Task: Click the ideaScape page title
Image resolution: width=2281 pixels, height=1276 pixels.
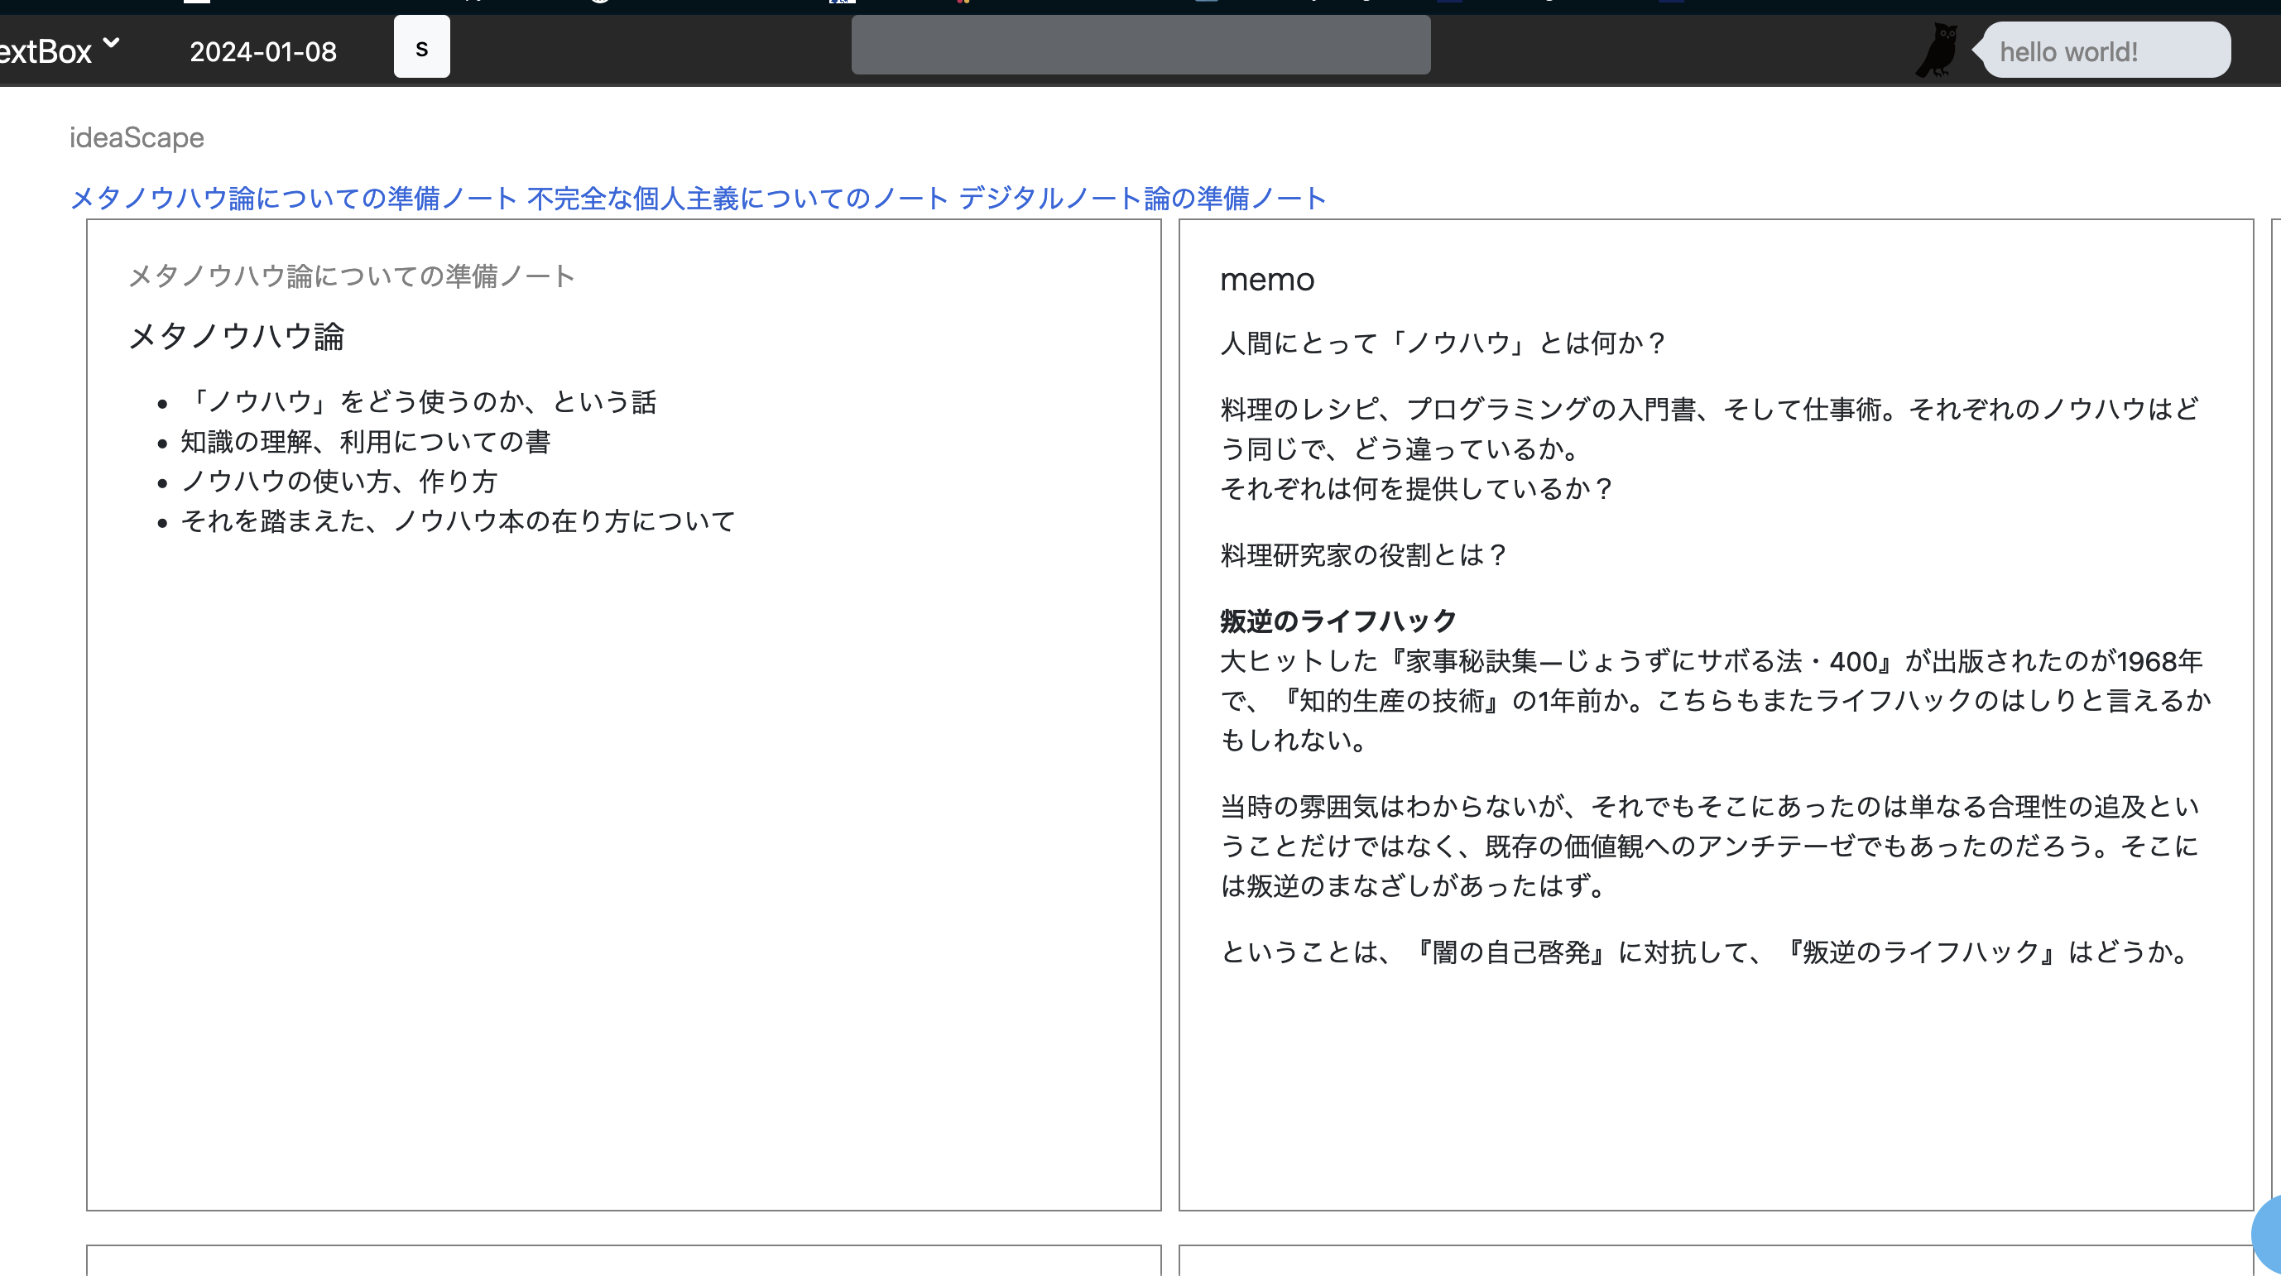Action: click(137, 138)
